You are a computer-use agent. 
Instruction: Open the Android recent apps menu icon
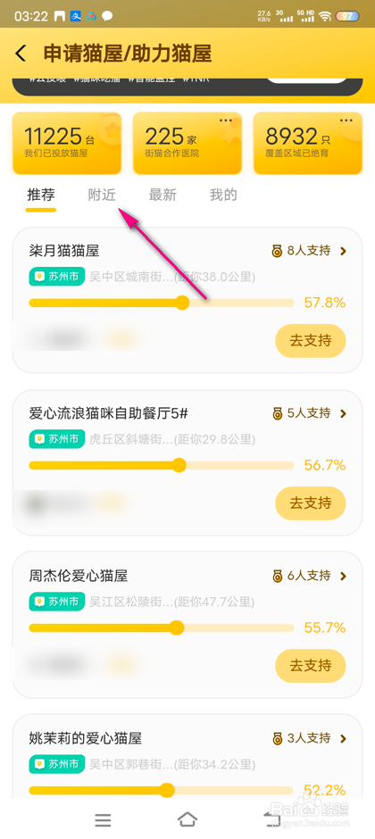click(103, 819)
